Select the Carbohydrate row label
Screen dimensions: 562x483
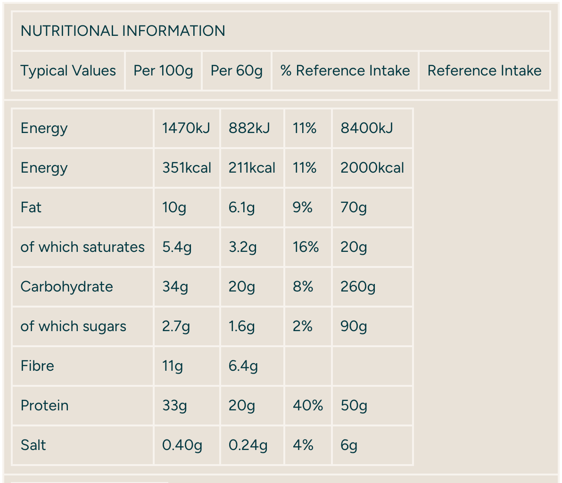click(x=66, y=287)
